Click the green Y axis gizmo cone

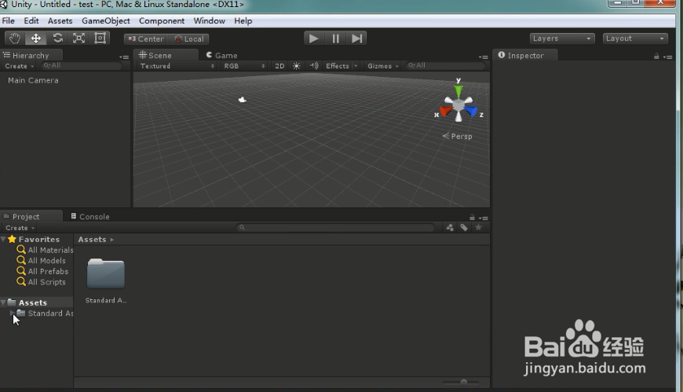pyautogui.click(x=458, y=92)
